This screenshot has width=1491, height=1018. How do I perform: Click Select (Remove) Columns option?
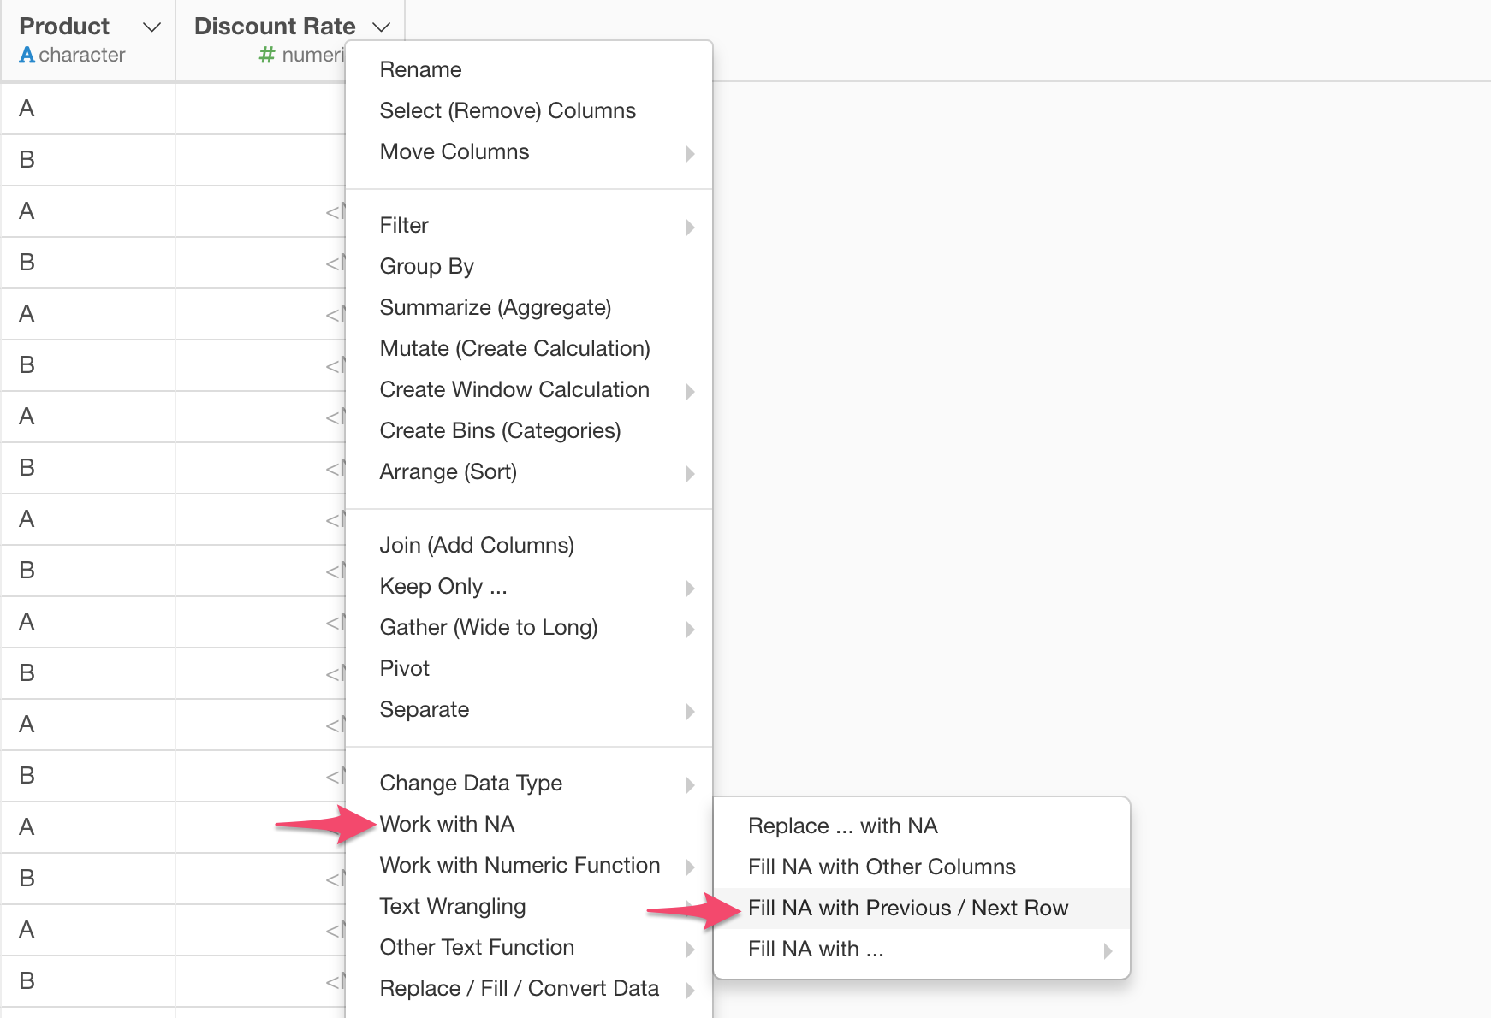tap(508, 110)
